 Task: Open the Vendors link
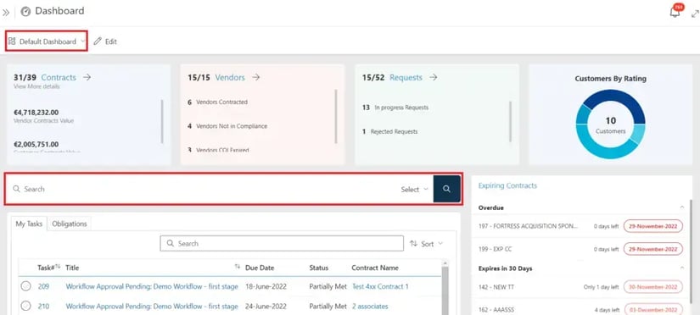230,77
